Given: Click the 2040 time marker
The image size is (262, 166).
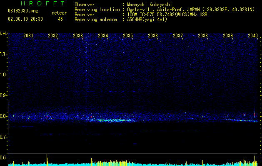Looking at the screenshot, I should (253, 36).
